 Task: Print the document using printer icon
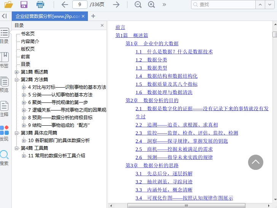pyautogui.click(x=40, y=5)
